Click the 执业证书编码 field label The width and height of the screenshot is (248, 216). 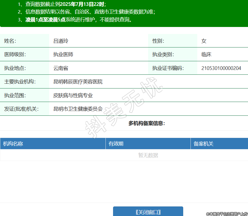click(x=168, y=68)
